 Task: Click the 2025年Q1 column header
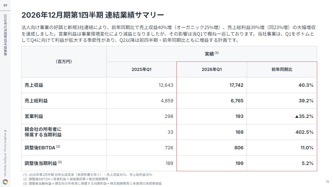point(142,70)
